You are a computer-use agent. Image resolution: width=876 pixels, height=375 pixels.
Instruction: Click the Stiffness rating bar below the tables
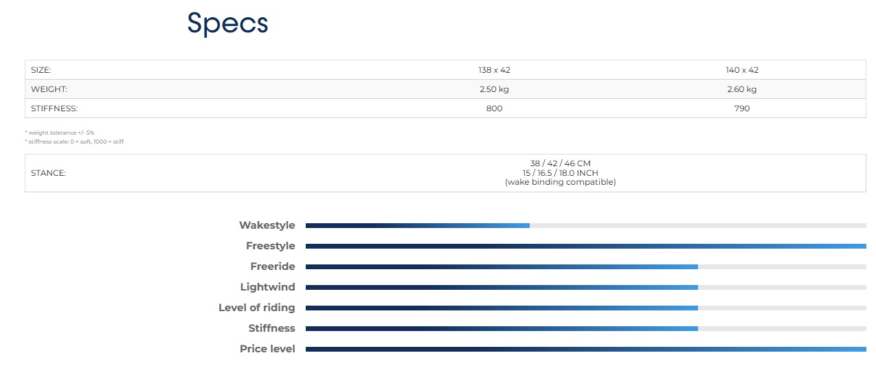[x=585, y=328]
